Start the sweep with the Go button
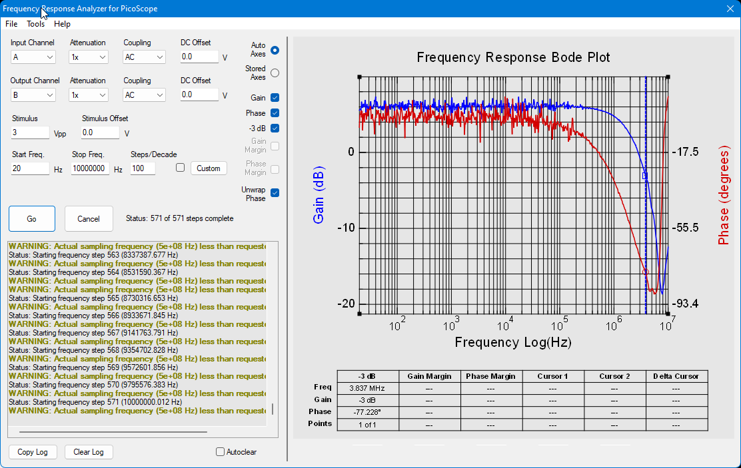This screenshot has width=741, height=468. point(32,218)
